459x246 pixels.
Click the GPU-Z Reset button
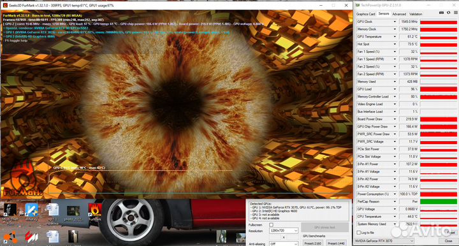451,233
